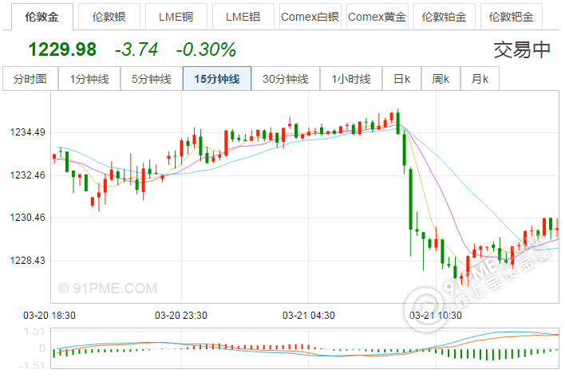Open the LME铜 tab

pos(176,17)
